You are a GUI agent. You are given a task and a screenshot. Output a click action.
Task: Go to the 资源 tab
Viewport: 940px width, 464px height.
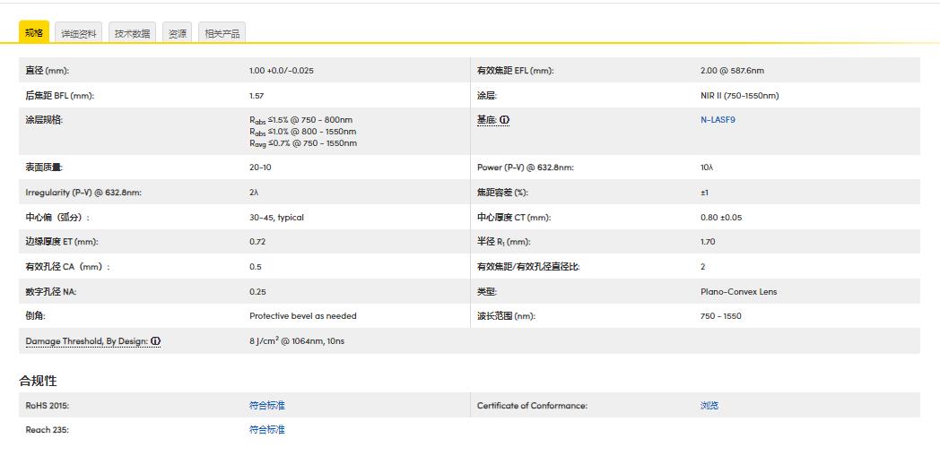[x=178, y=34]
